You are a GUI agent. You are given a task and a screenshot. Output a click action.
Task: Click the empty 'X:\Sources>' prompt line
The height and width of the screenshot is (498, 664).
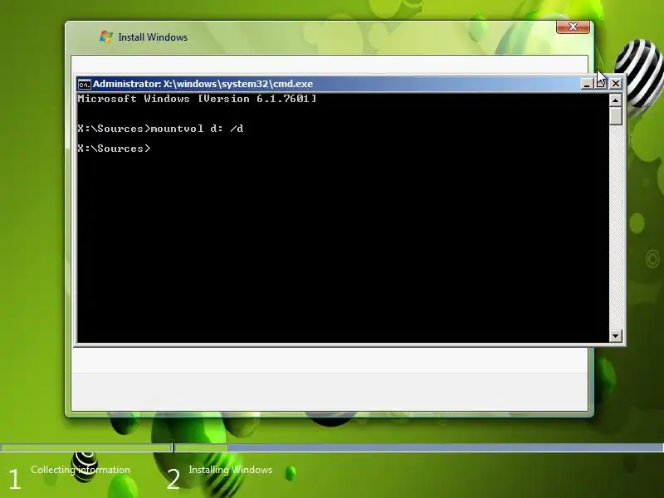[x=114, y=149]
